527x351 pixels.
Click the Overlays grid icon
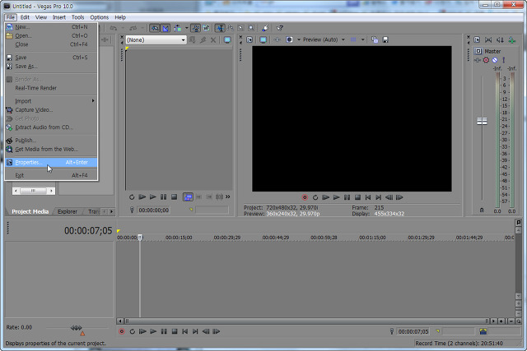(x=353, y=39)
